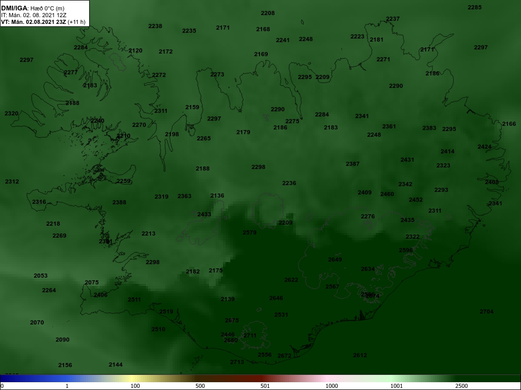
Task: Click the 2622 value label
Action: point(291,280)
